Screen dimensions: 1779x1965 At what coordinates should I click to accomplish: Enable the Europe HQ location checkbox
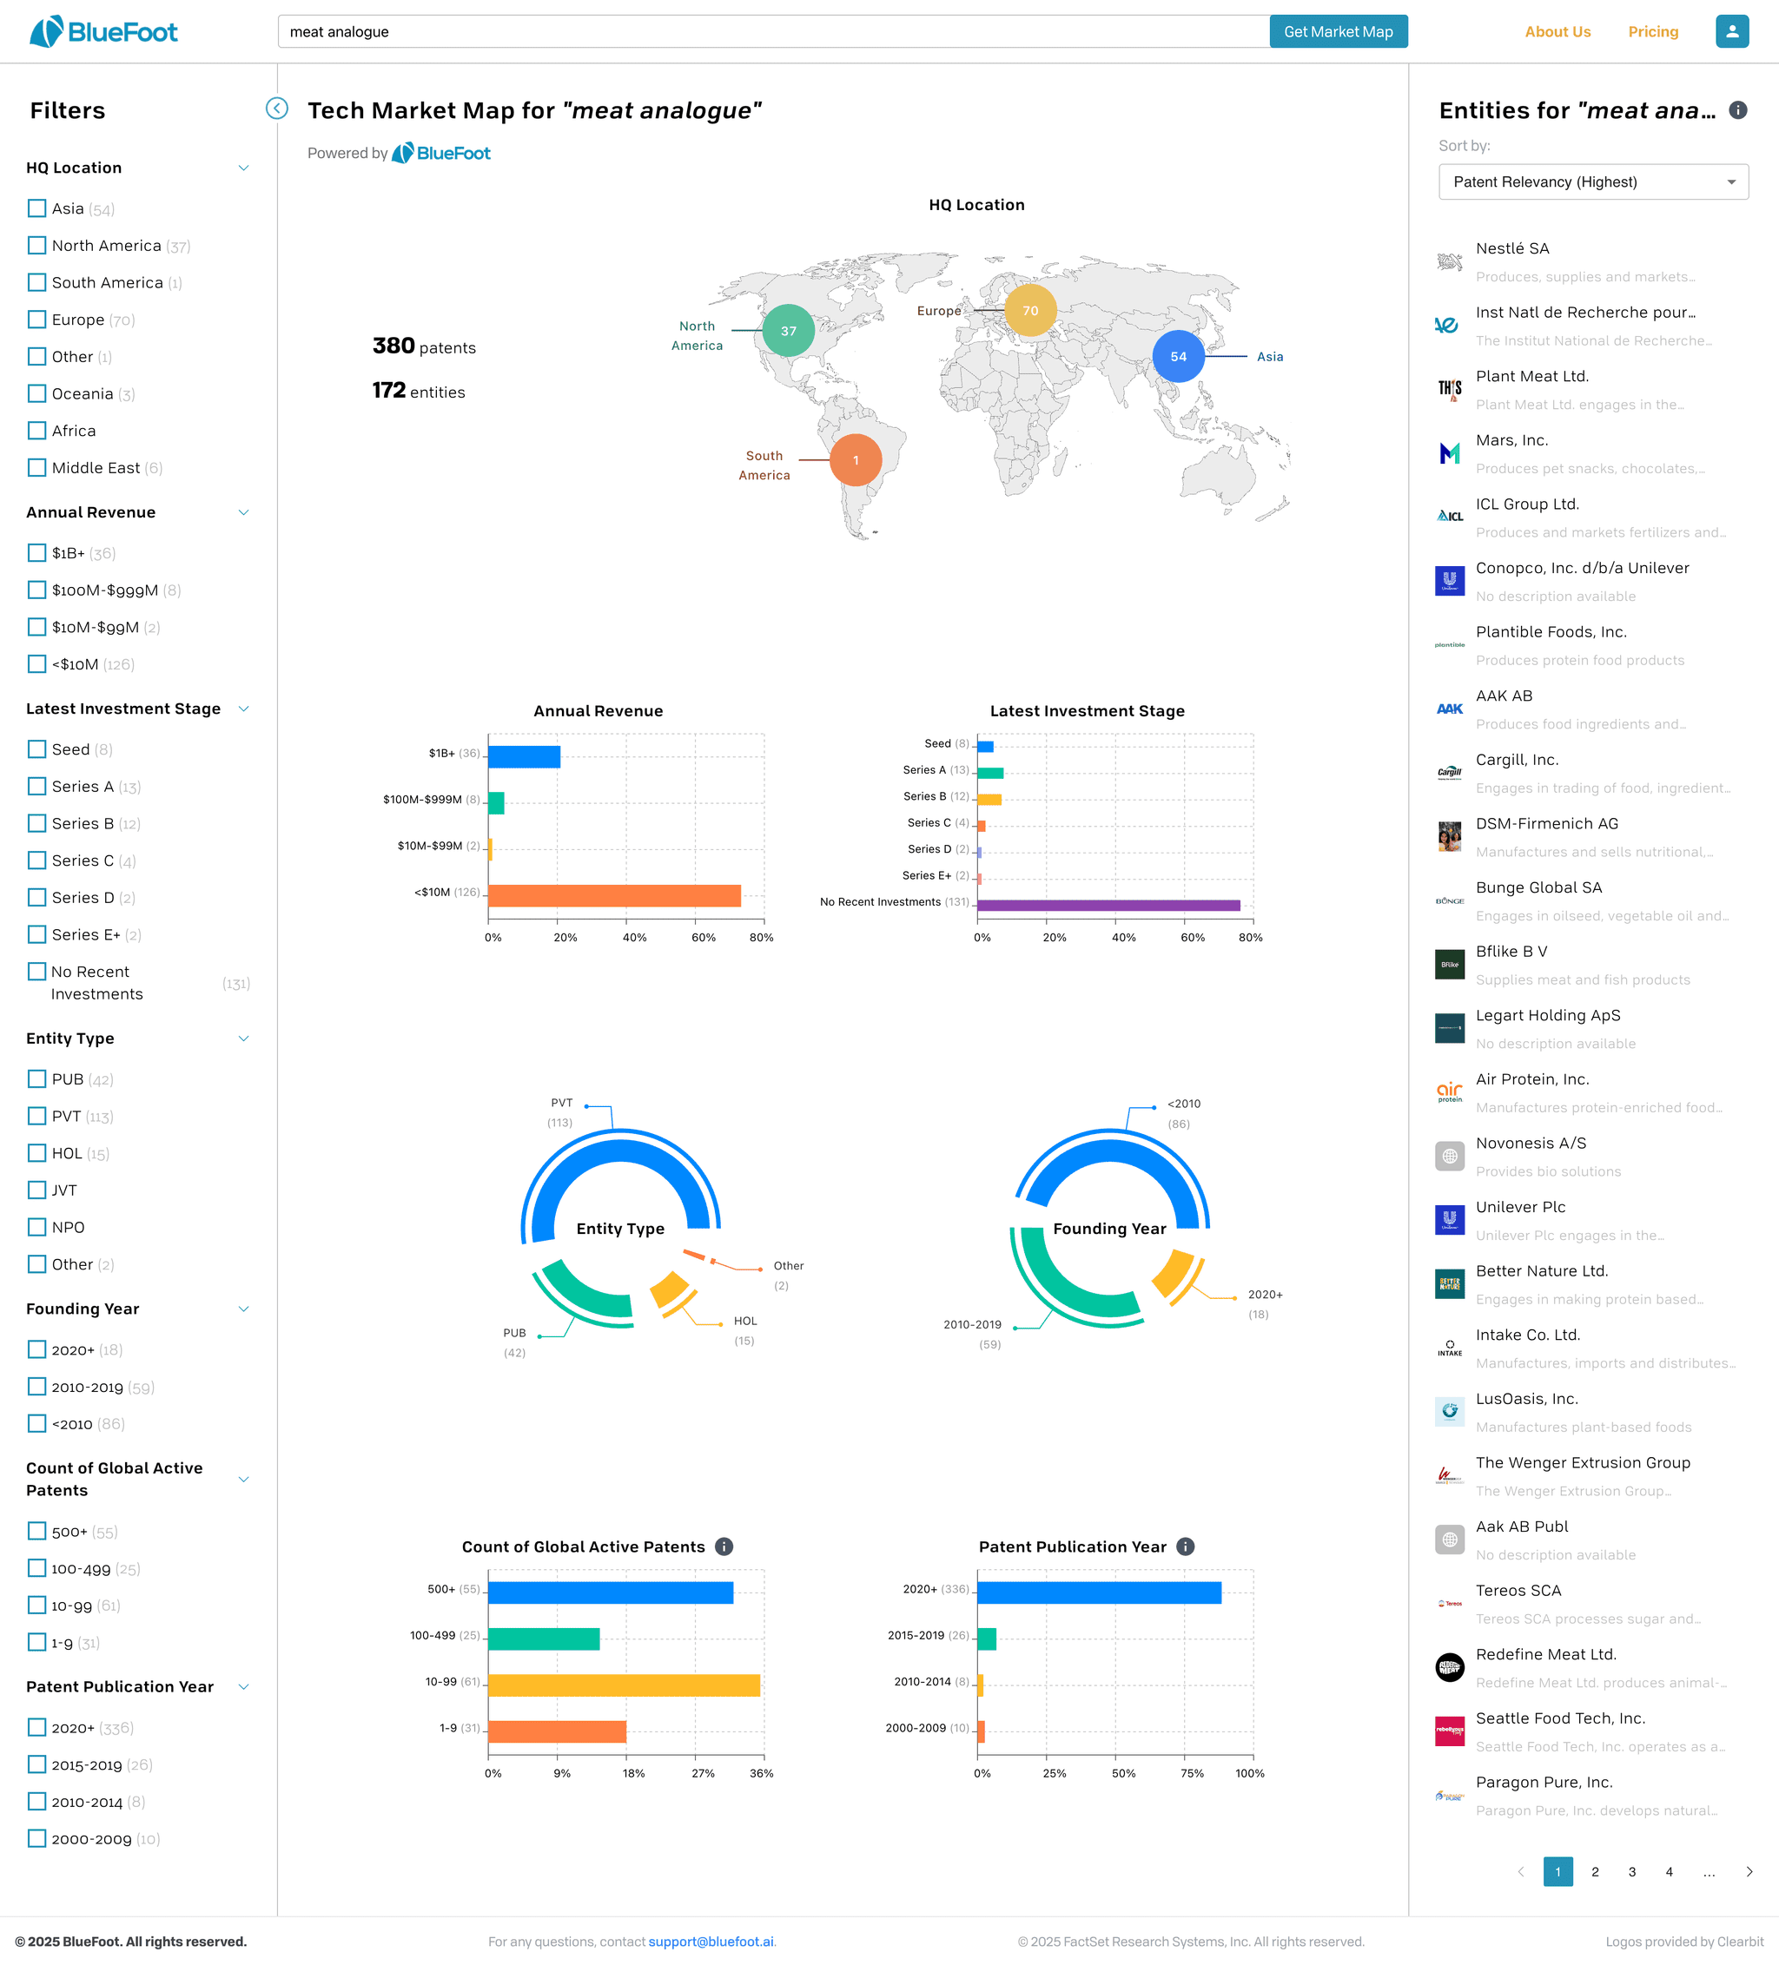(37, 320)
